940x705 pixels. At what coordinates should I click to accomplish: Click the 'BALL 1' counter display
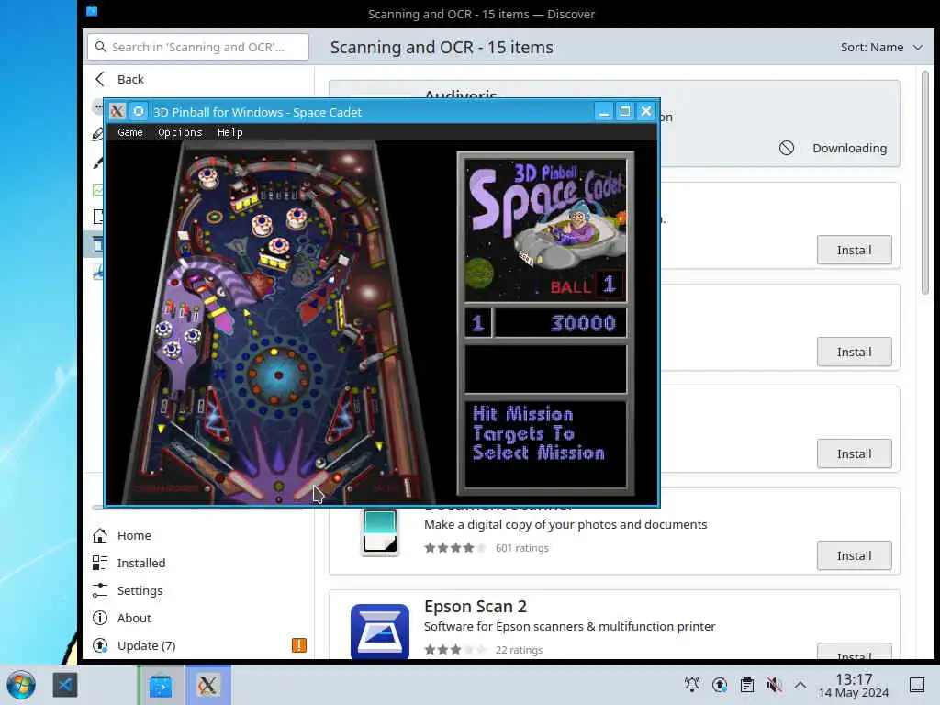[x=587, y=285]
